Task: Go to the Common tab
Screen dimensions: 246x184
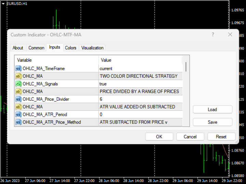Action: click(x=36, y=48)
